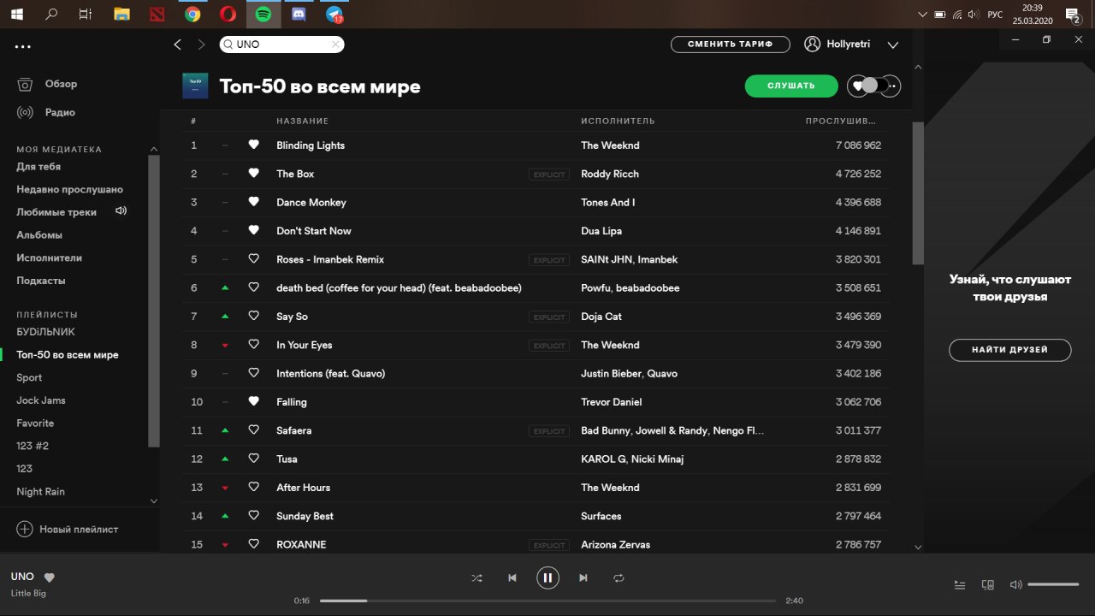Open the connect to device icon
The image size is (1095, 616).
point(988,585)
